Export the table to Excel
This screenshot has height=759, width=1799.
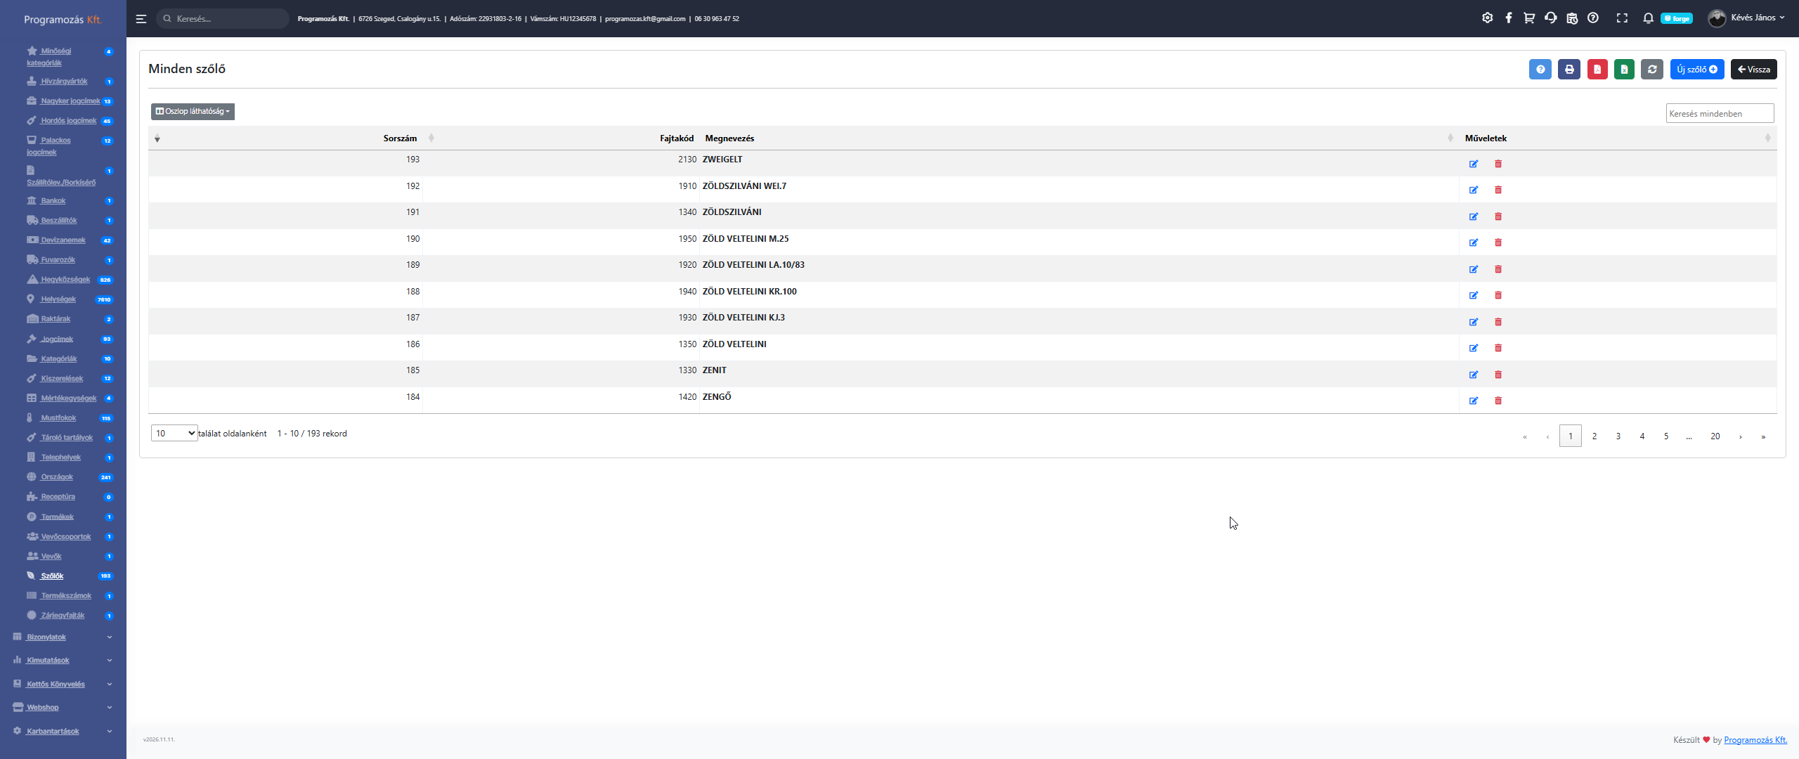[x=1624, y=70]
